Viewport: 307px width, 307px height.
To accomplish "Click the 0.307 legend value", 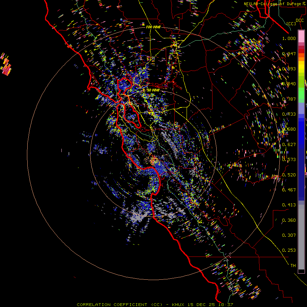I will point(289,235).
